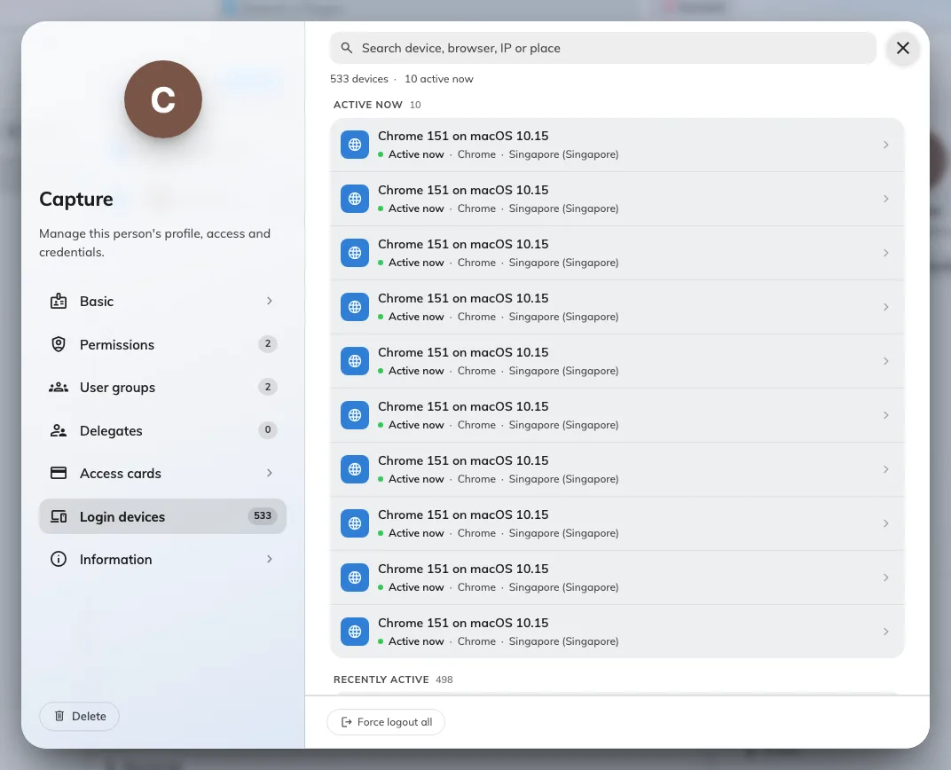Select the Login devices section
Image resolution: width=951 pixels, height=770 pixels.
click(162, 516)
